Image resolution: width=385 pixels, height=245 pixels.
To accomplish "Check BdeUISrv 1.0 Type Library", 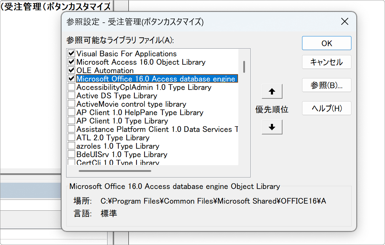I will pos(71,154).
